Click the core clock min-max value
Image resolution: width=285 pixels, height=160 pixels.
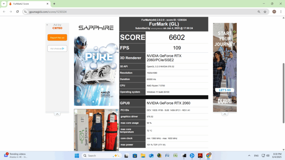162,138
